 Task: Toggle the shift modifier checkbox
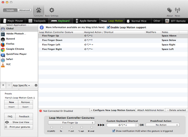click(x=52, y=127)
